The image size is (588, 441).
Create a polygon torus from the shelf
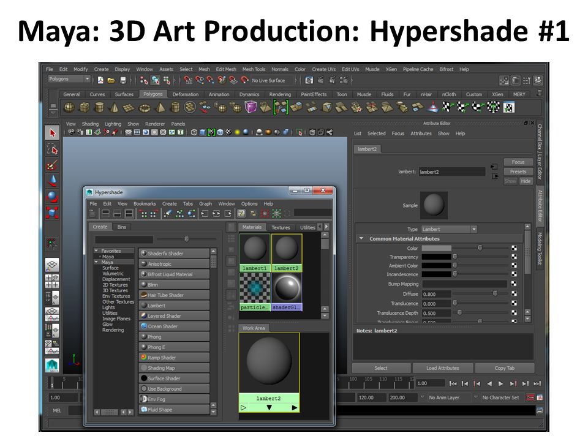click(145, 108)
